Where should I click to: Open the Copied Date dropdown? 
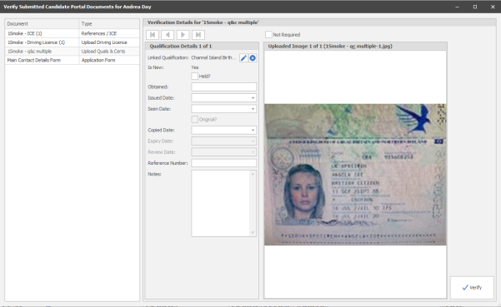pos(253,130)
